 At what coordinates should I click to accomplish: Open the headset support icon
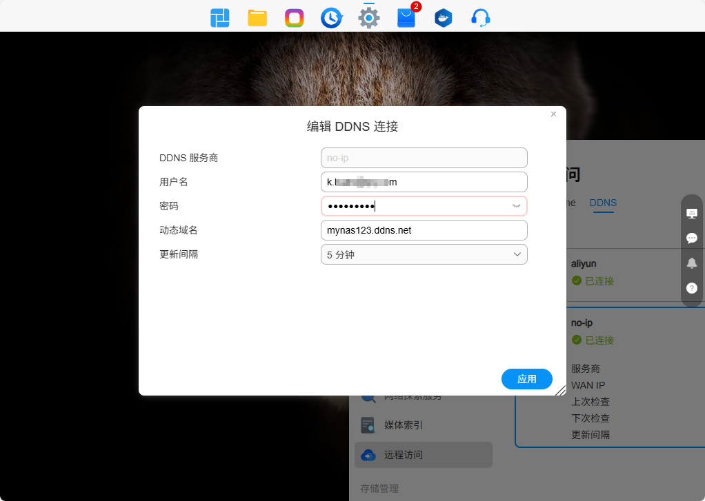[x=481, y=19]
